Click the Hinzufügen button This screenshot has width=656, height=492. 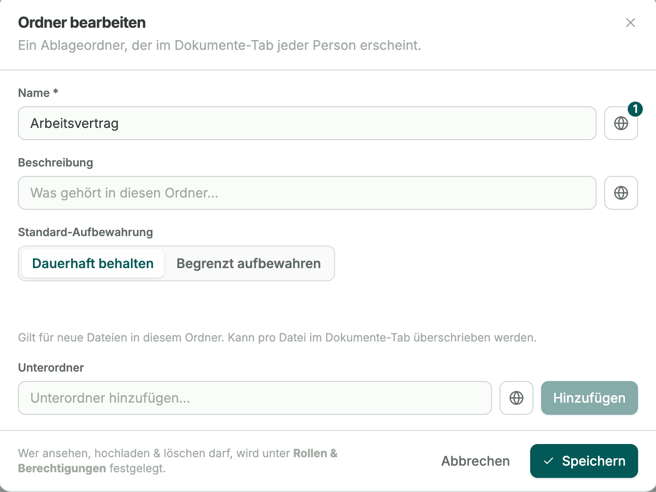[589, 398]
